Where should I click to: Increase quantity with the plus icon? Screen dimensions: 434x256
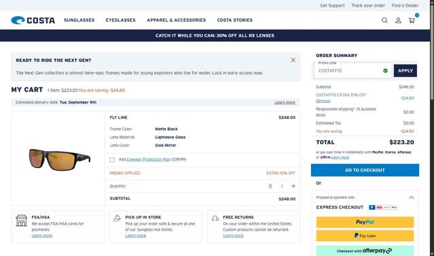coord(293,186)
